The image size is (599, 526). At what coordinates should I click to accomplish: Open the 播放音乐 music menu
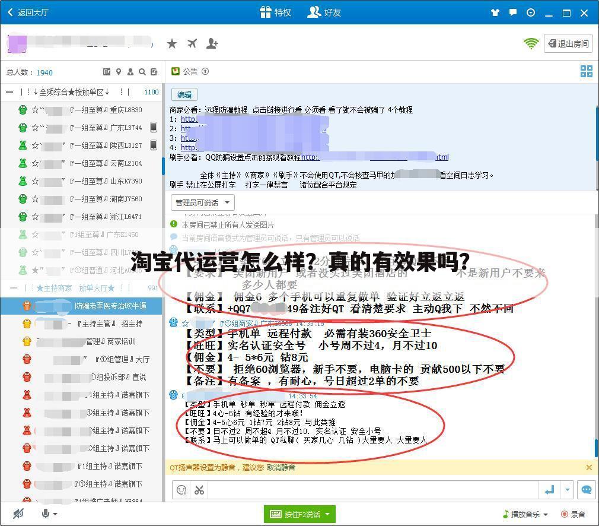(525, 515)
